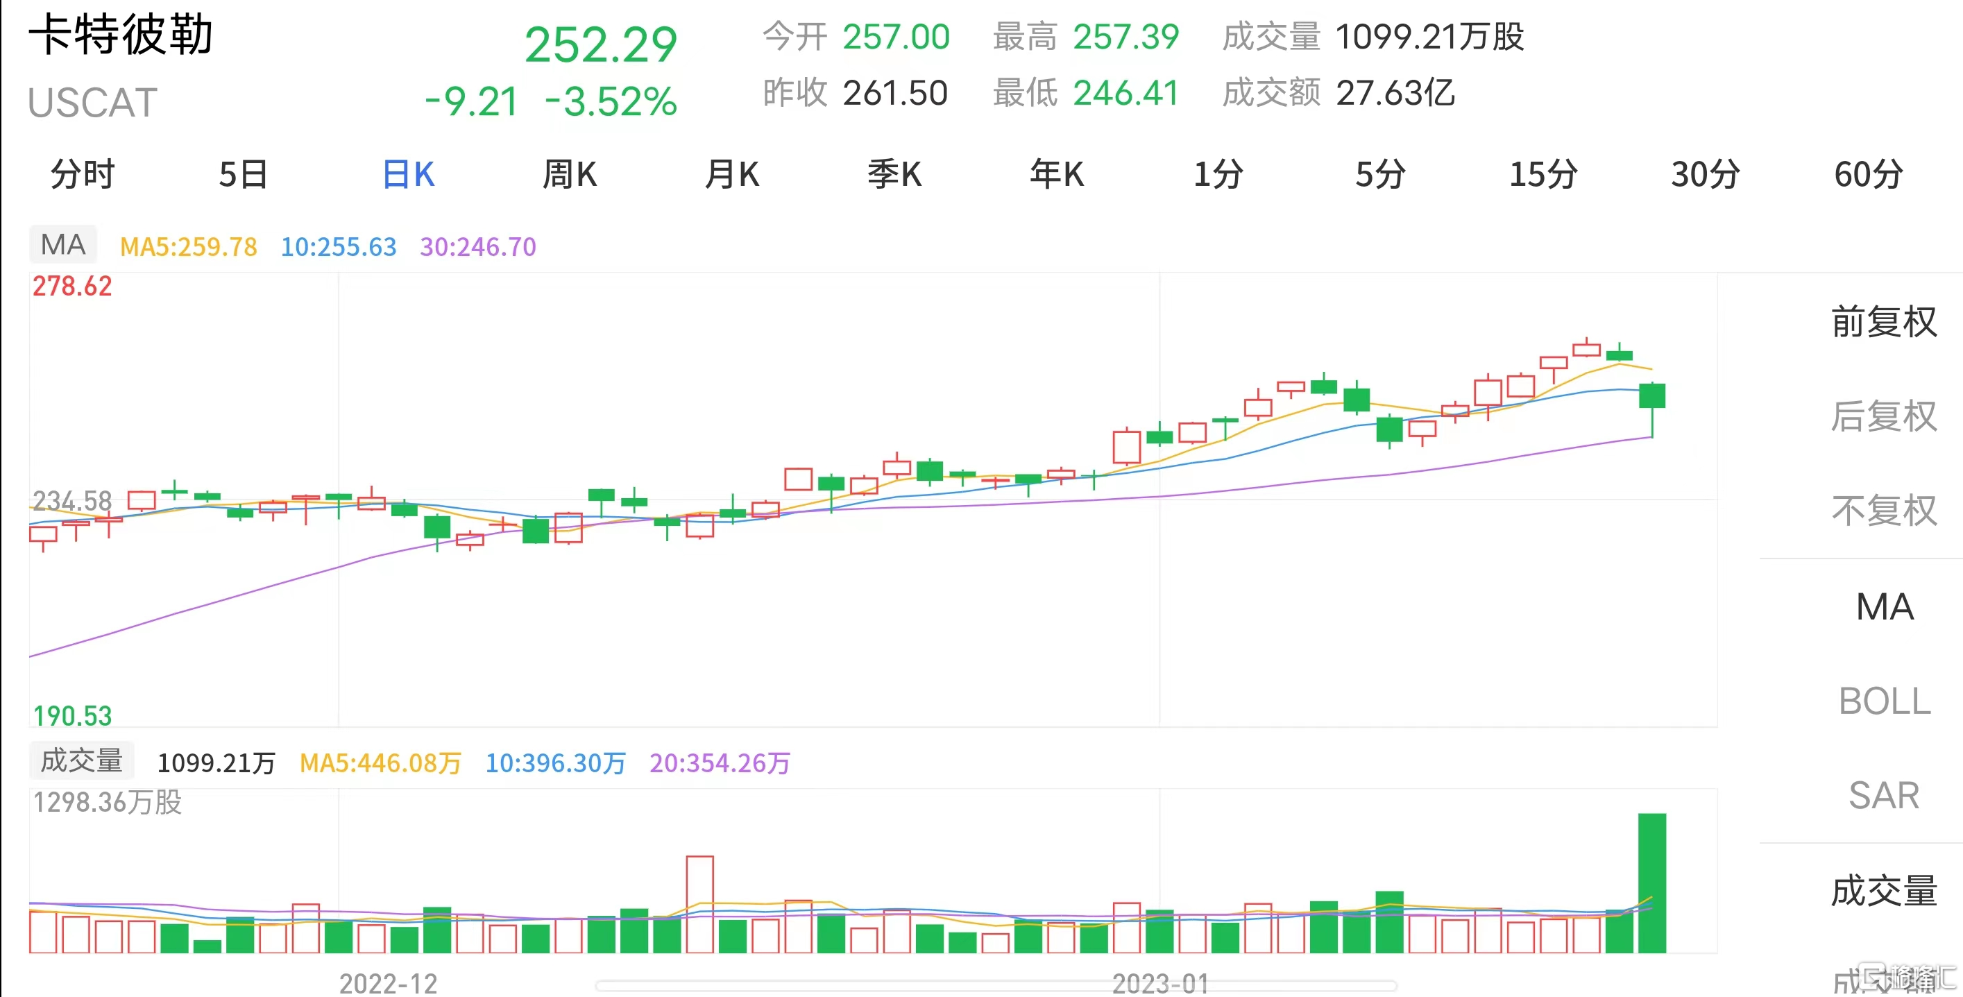Viewport: 1963px width, 997px height.
Task: Click the 2022-12 date axis label
Action: click(x=388, y=983)
